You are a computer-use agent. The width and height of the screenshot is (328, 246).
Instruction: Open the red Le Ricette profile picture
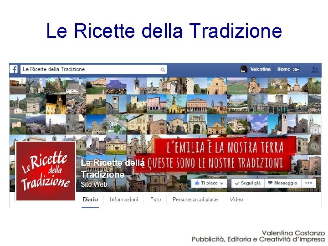pos(46,171)
